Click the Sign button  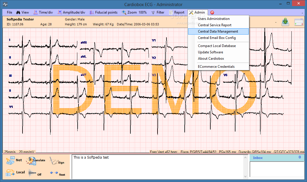coord(57,161)
